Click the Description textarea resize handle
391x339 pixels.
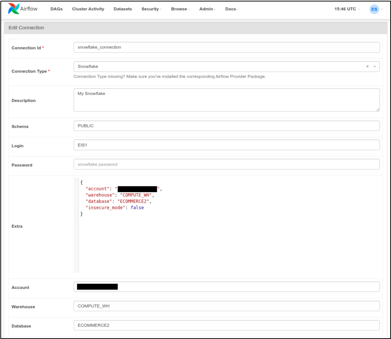click(x=378, y=109)
